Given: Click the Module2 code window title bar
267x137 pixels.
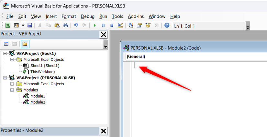Looking at the screenshot, I should tap(194, 48).
